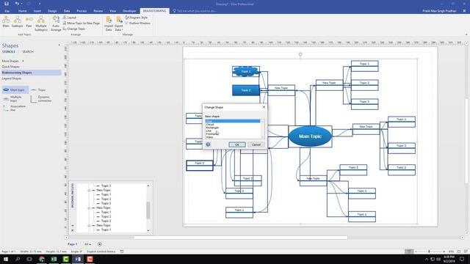Close the outline window via its X icon

point(72,230)
